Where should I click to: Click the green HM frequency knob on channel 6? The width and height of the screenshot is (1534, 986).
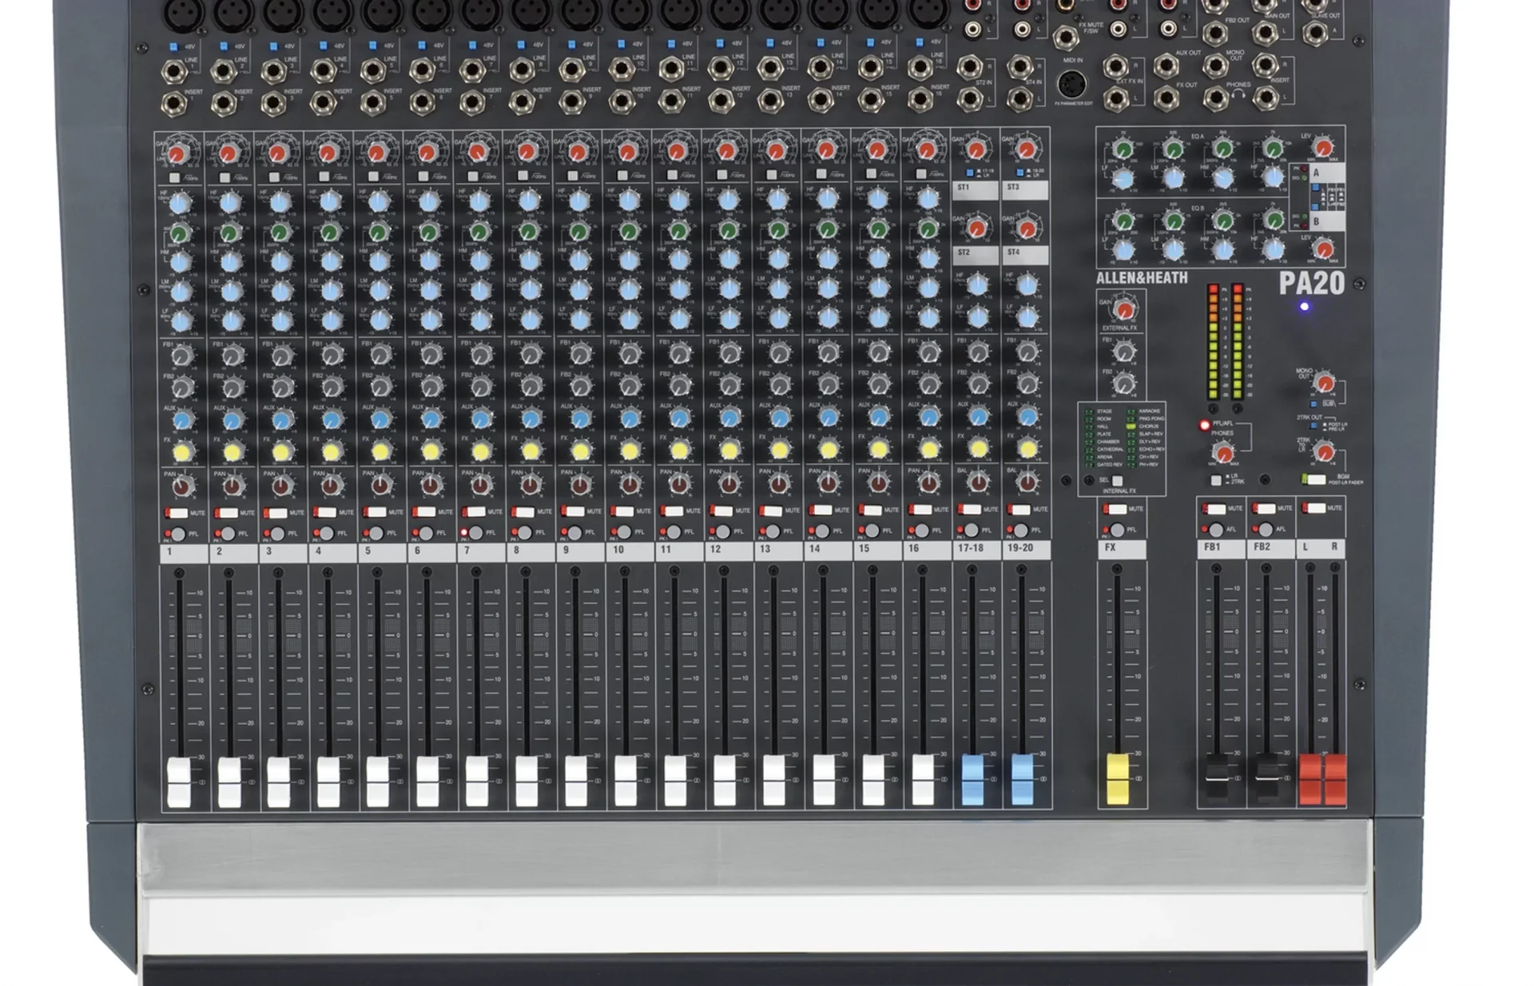coord(428,233)
